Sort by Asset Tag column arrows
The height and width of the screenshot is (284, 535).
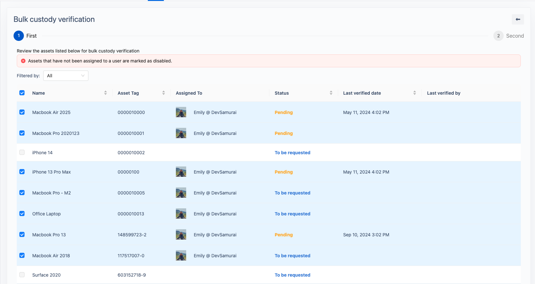(164, 93)
